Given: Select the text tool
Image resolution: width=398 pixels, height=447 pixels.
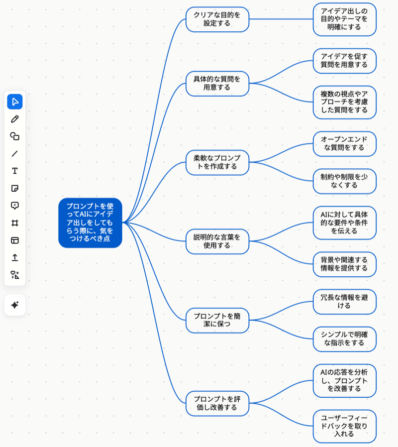Looking at the screenshot, I should (15, 171).
